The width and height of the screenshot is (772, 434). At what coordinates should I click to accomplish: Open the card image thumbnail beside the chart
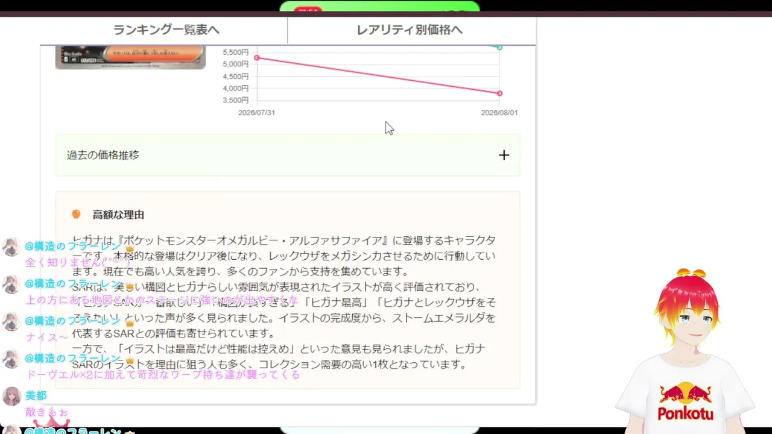tap(130, 57)
